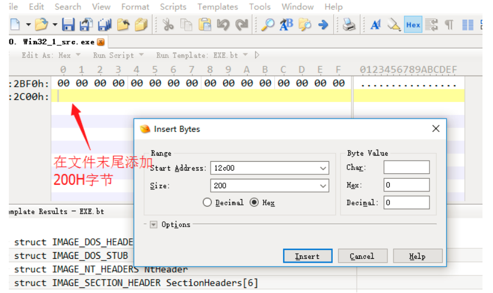Image resolution: width=493 pixels, height=293 pixels.
Task: Click the run template play triangle
Action: click(x=257, y=55)
